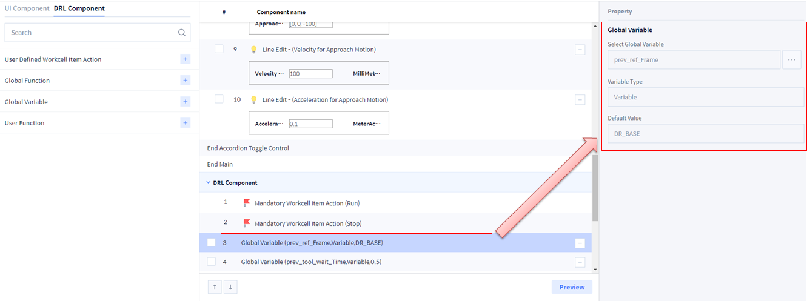
Task: Move selected component up with arrow
Action: point(214,288)
